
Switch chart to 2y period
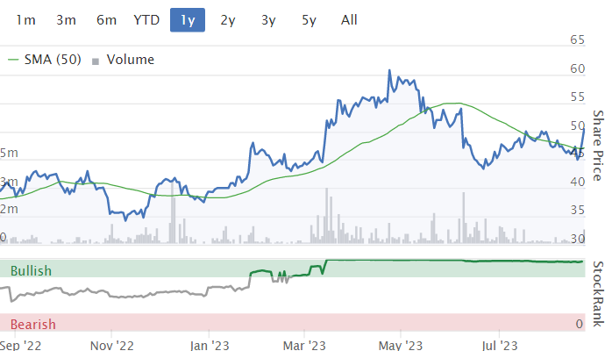228,19
